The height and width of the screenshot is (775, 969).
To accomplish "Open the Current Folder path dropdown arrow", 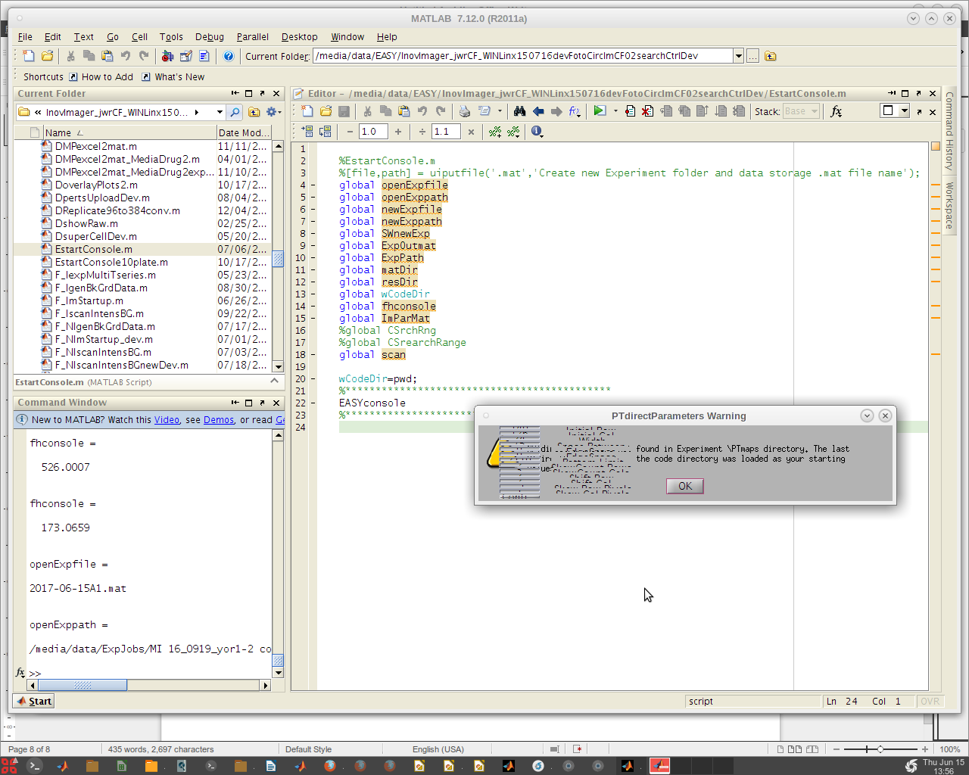I will pyautogui.click(x=738, y=56).
